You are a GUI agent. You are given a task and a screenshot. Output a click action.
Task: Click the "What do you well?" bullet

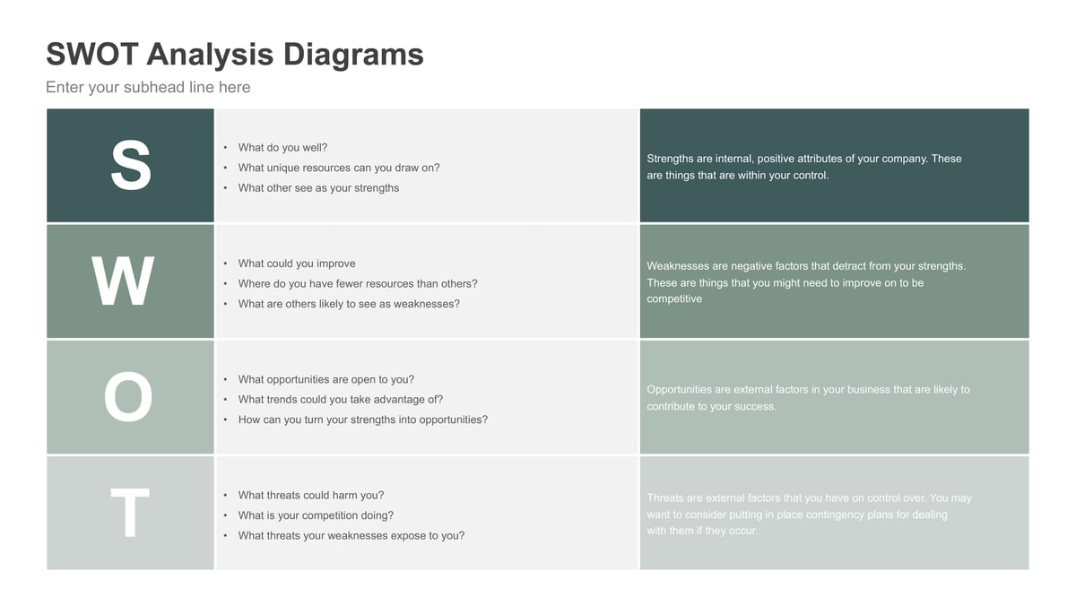coord(282,148)
